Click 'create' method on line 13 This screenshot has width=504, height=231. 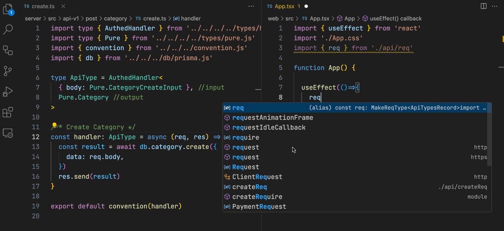(x=197, y=147)
